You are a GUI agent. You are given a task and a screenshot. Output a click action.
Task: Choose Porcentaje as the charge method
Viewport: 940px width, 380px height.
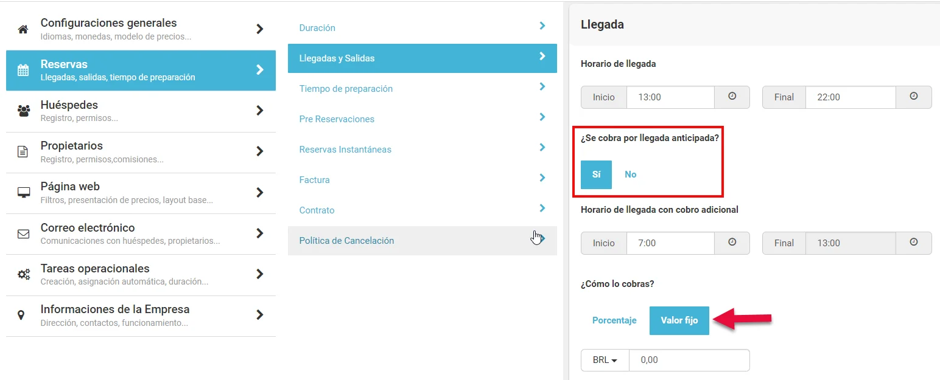click(614, 320)
